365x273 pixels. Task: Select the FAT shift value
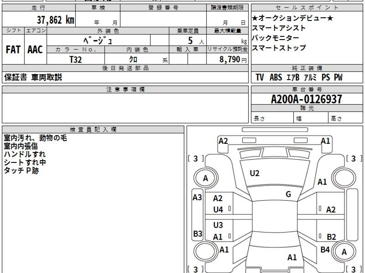(x=13, y=50)
